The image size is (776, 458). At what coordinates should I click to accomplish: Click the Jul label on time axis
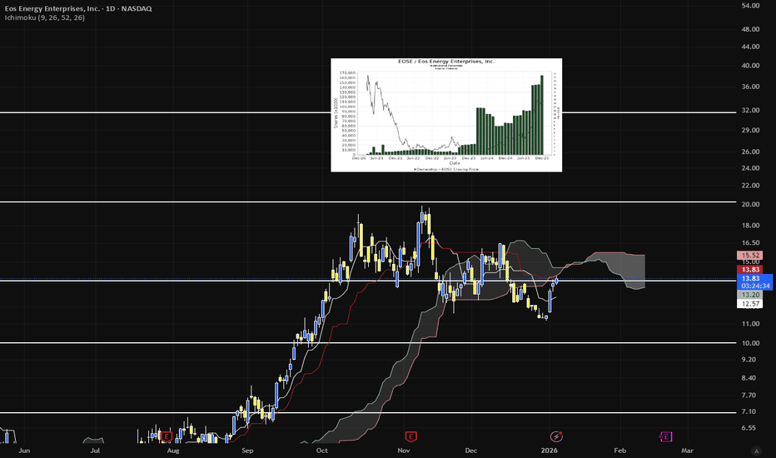click(x=95, y=451)
